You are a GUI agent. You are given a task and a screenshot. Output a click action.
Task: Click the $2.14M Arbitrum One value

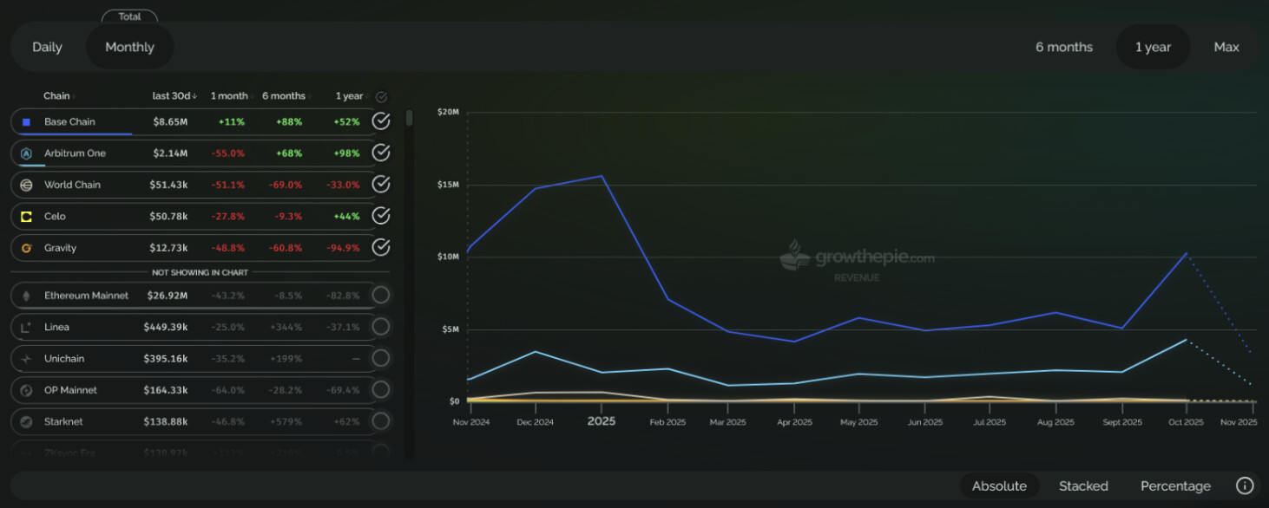[x=170, y=153]
